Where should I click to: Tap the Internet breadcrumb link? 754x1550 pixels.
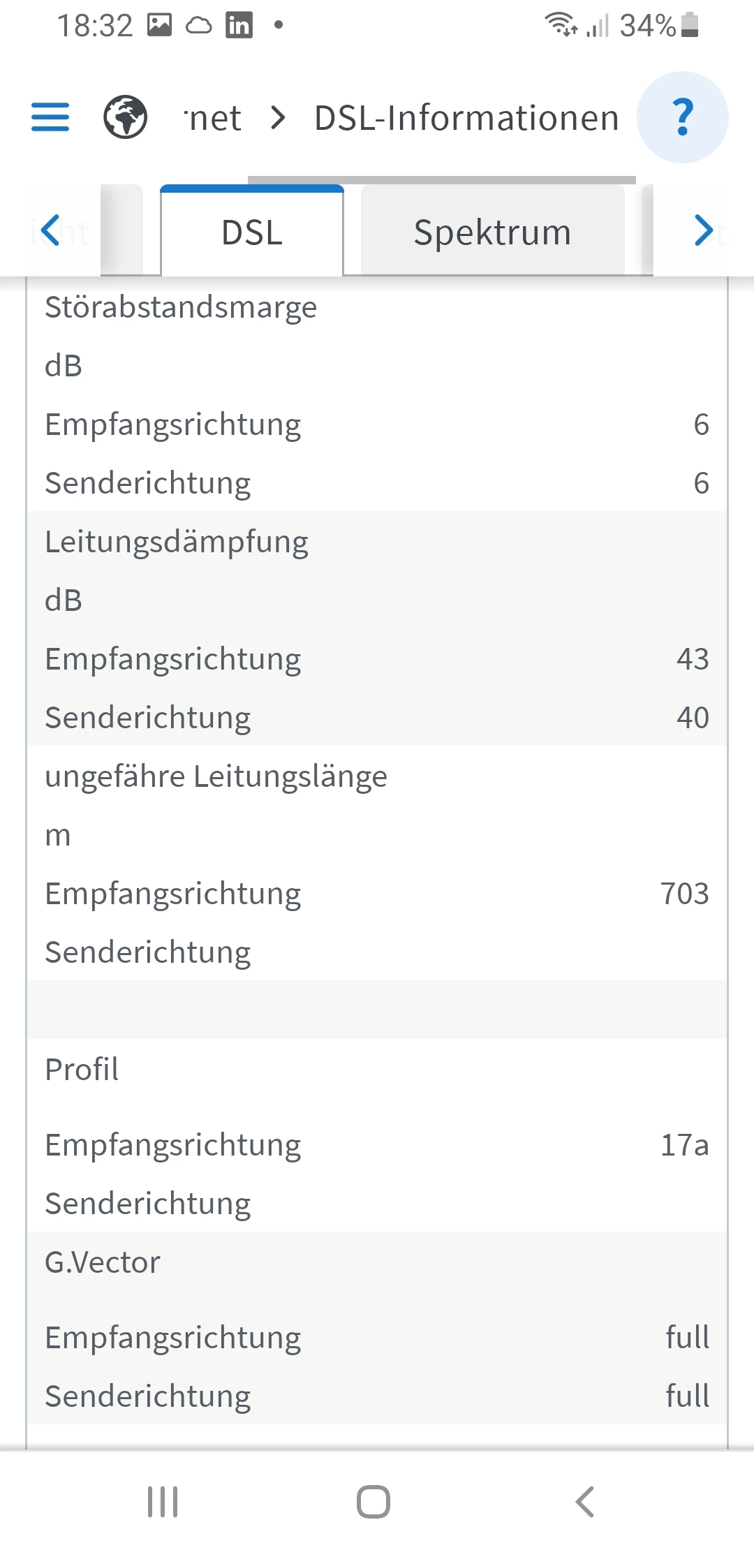(214, 117)
